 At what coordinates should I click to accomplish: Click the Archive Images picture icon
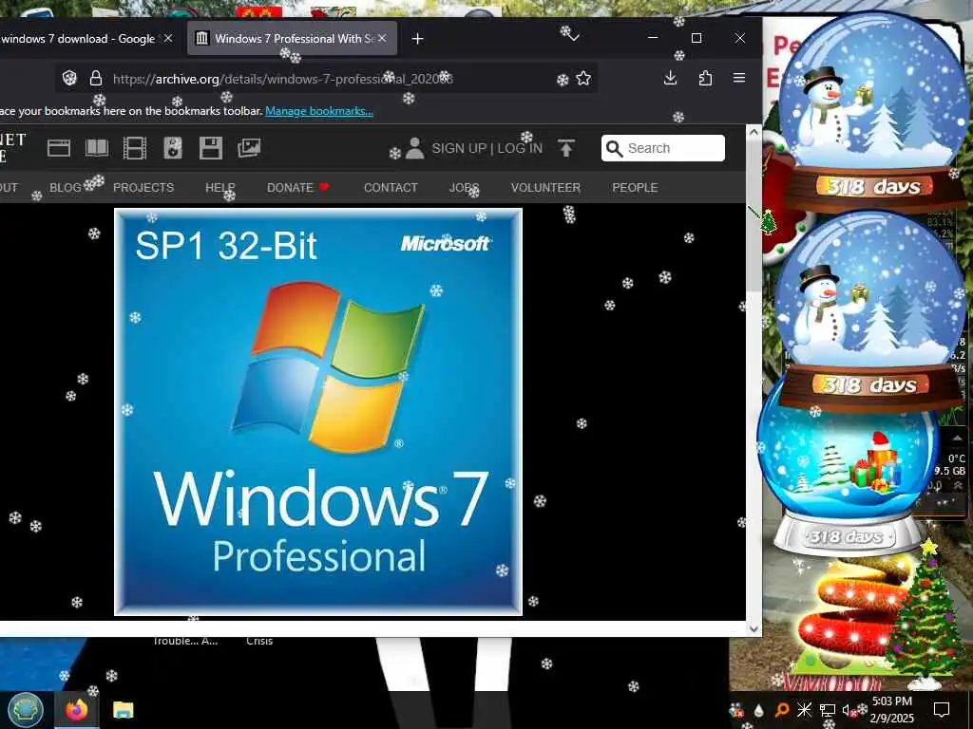pyautogui.click(x=249, y=147)
